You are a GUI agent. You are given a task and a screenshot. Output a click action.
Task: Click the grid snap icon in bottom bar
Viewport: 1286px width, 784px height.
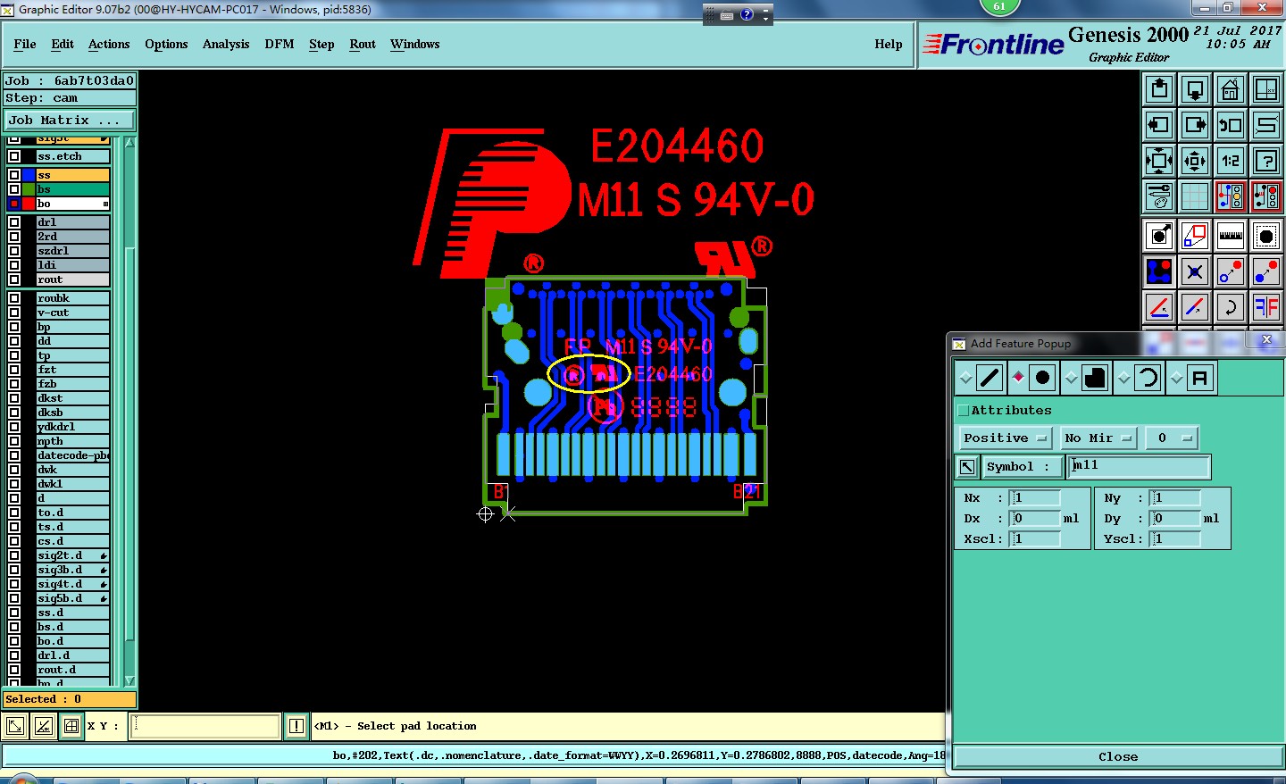pyautogui.click(x=71, y=726)
